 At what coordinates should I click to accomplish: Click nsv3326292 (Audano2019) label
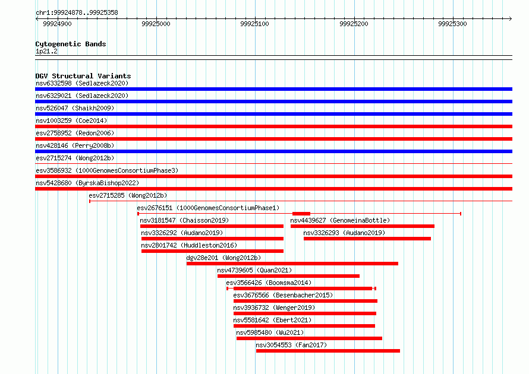click(x=182, y=233)
